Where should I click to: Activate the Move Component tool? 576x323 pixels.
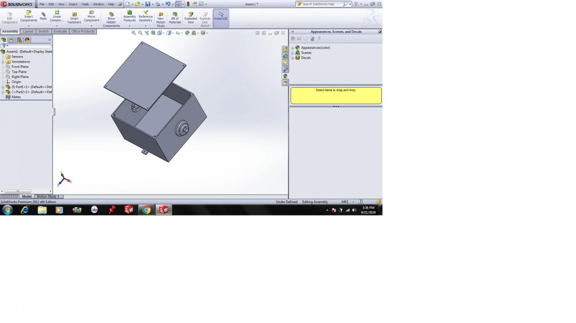coord(91,17)
